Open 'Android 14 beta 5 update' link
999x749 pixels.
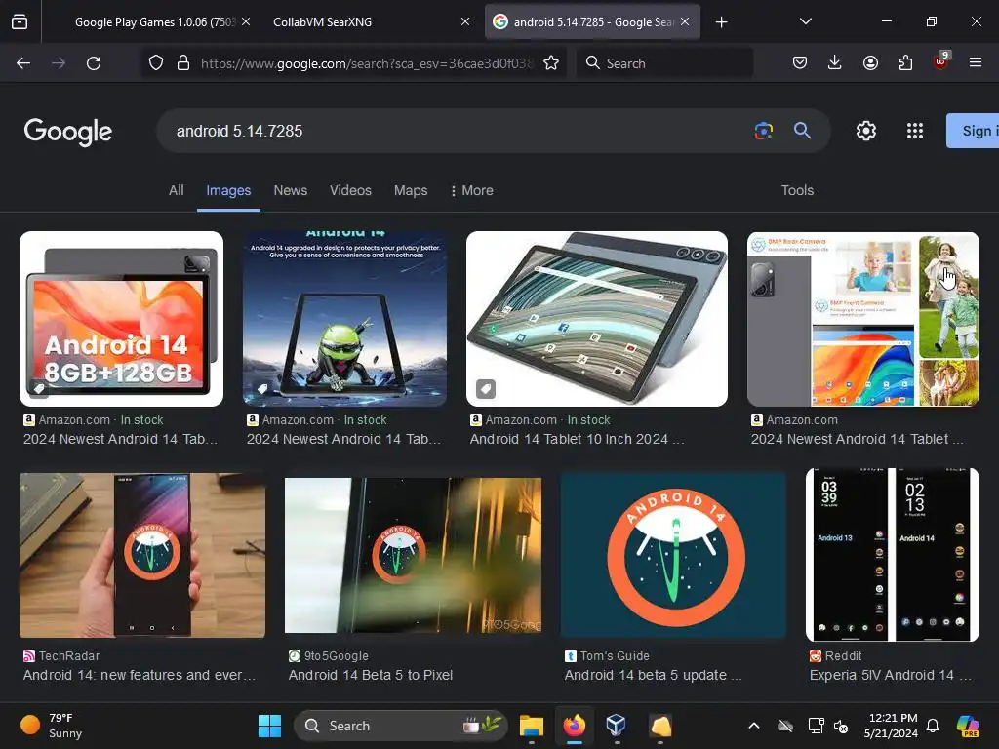pyautogui.click(x=653, y=675)
